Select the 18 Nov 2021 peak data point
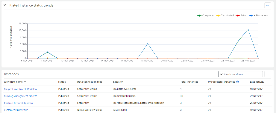This screenshot has height=113, width=276. tap(148, 44)
